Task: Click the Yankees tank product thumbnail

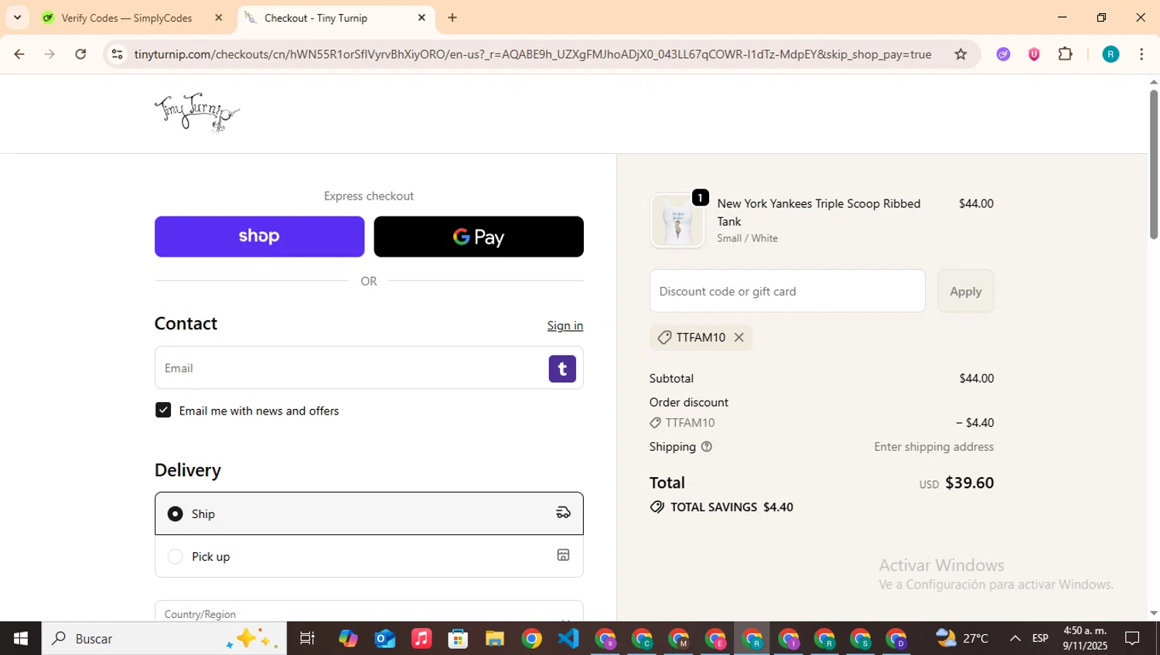Action: tap(677, 220)
